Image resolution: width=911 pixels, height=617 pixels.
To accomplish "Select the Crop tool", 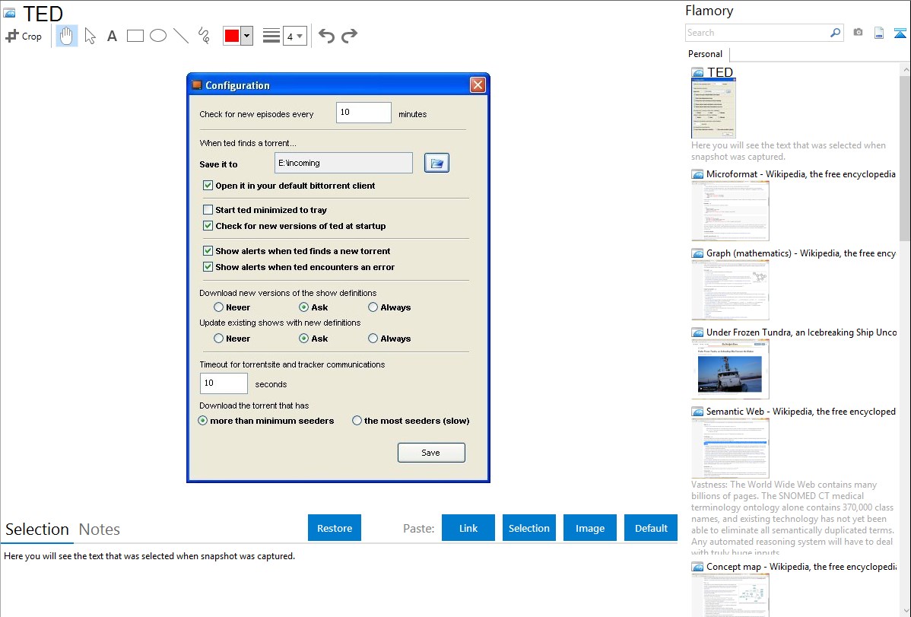I will coord(24,36).
